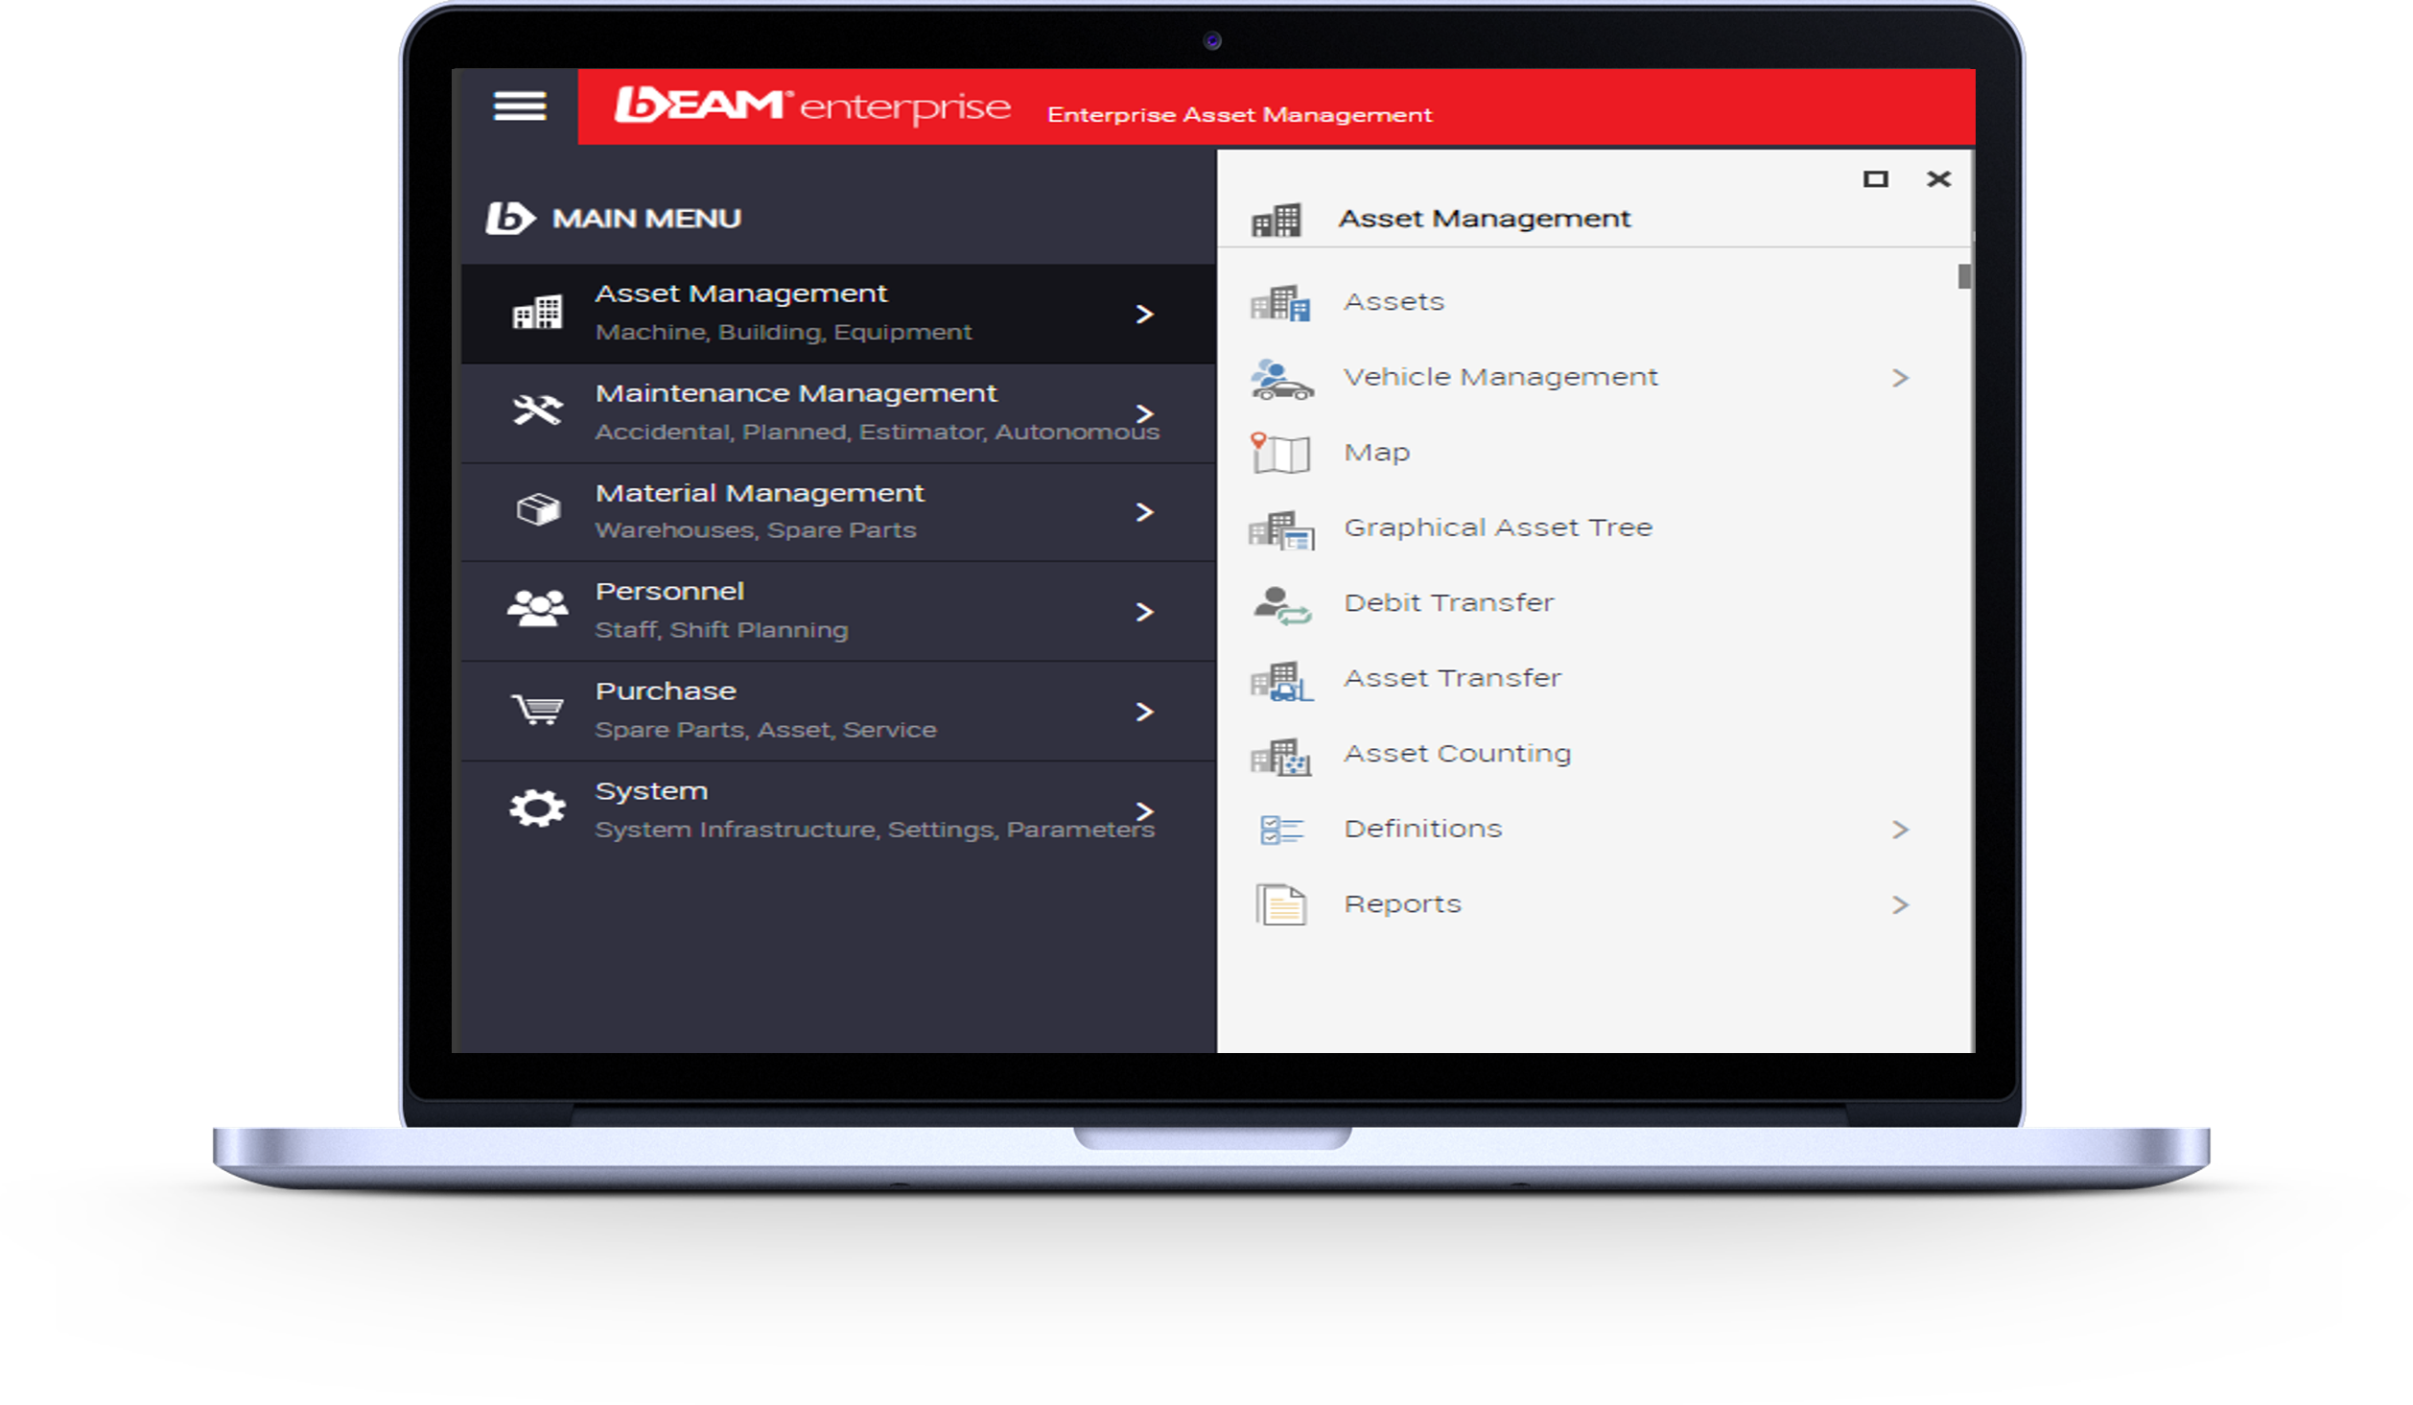Image resolution: width=2413 pixels, height=1405 pixels.
Task: Click the Reports document icon
Action: click(x=1281, y=904)
